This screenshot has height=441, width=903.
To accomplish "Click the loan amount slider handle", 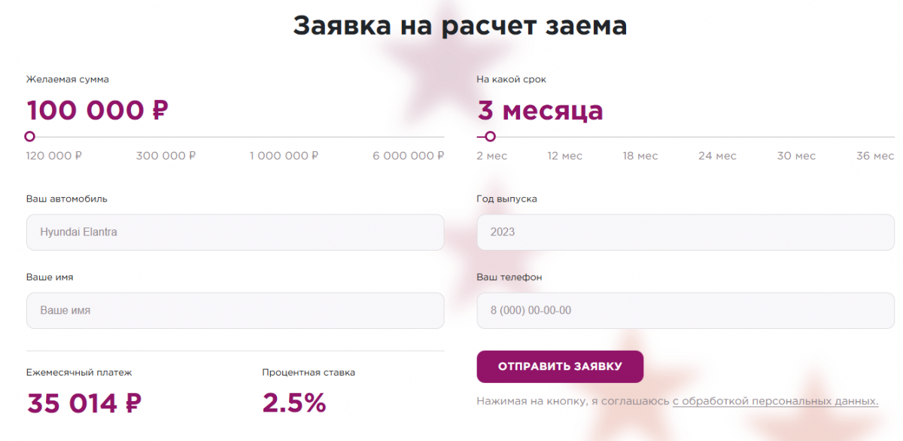I will point(29,136).
